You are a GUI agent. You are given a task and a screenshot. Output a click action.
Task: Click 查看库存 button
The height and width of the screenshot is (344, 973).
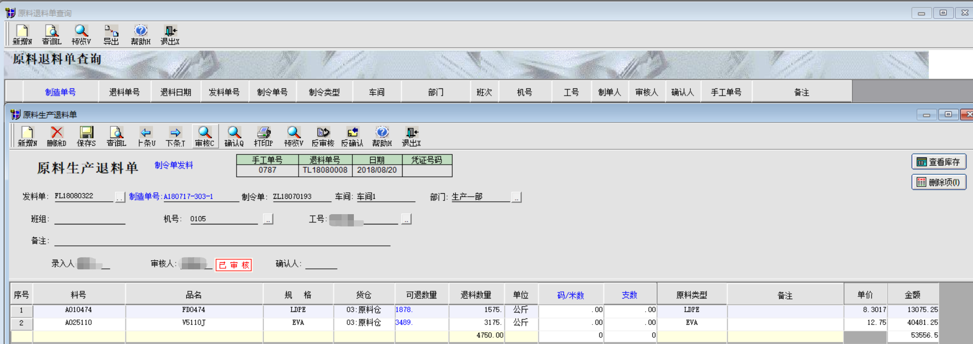[939, 162]
